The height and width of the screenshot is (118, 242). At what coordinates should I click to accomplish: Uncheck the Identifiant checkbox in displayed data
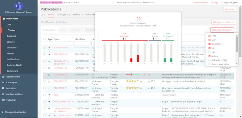(209, 44)
